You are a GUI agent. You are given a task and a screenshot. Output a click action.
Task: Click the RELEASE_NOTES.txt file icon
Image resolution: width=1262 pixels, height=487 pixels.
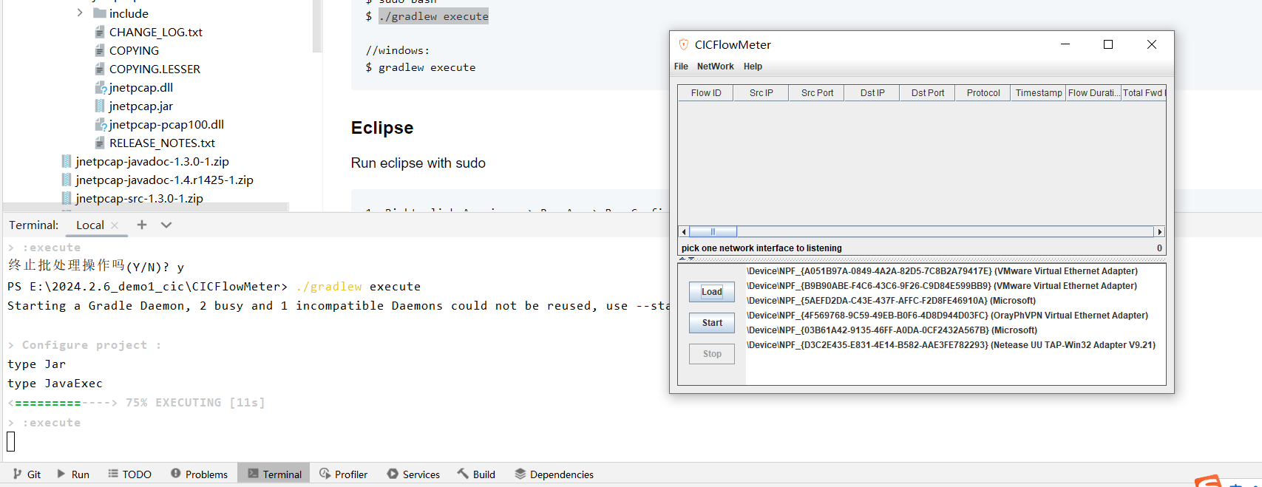[x=100, y=143]
